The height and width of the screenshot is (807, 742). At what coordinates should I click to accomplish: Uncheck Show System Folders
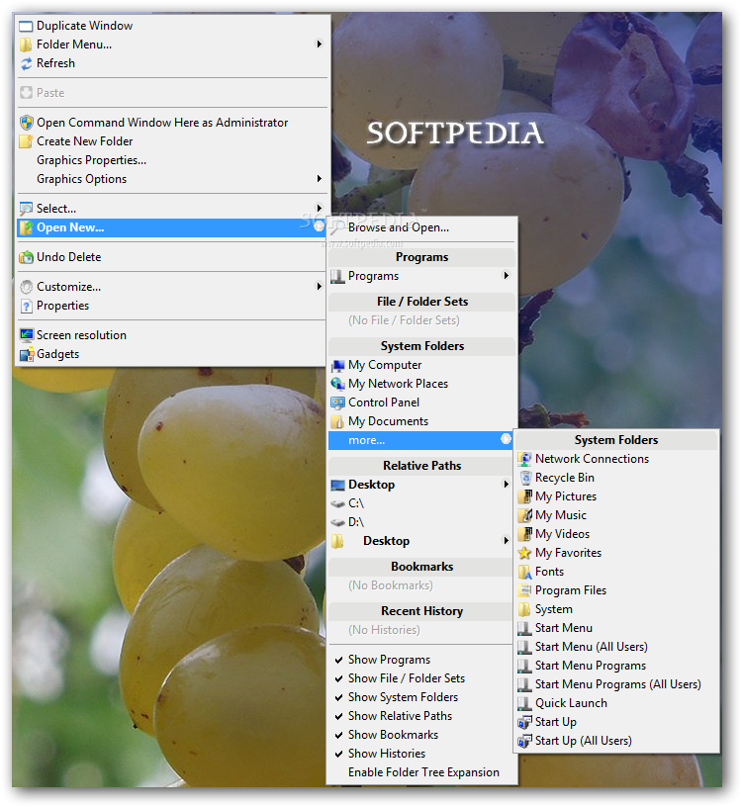[x=421, y=697]
